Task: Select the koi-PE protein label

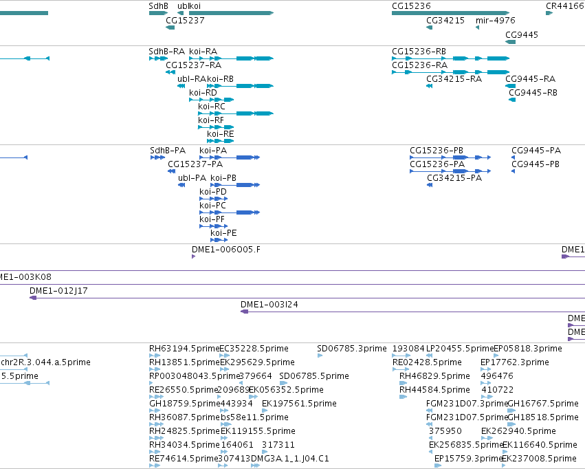Action: 223,233
